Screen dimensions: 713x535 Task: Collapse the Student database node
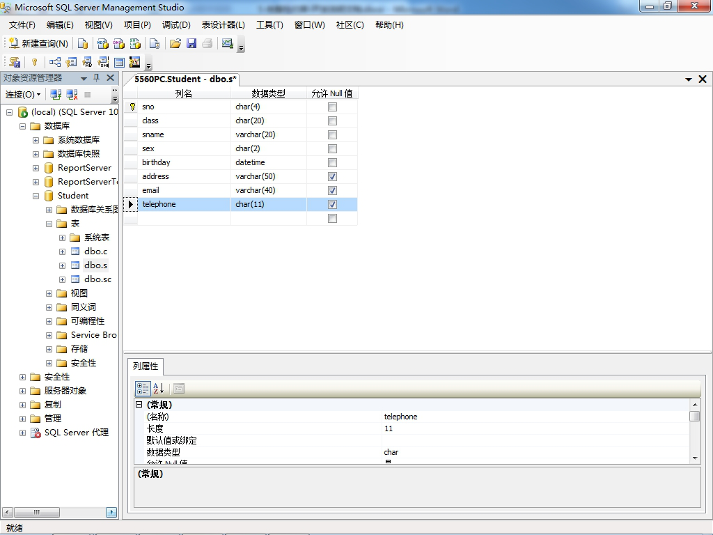[36, 196]
